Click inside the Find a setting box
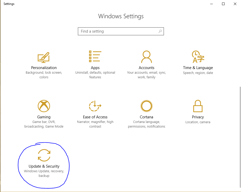This screenshot has height=192, width=241. pyautogui.click(x=115, y=31)
